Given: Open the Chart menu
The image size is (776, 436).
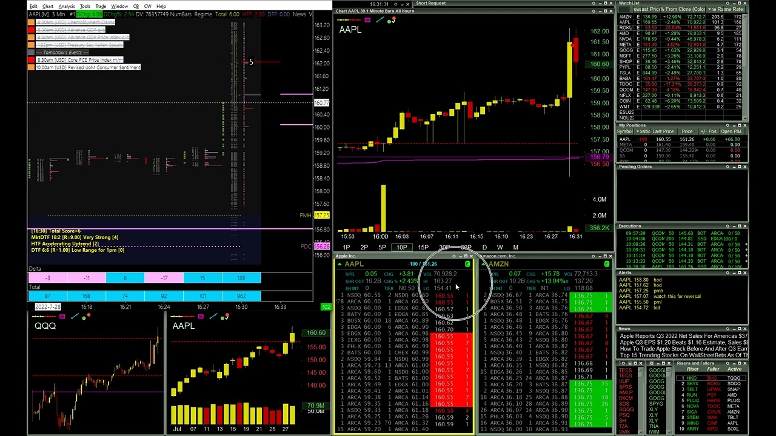Looking at the screenshot, I should tap(48, 7).
